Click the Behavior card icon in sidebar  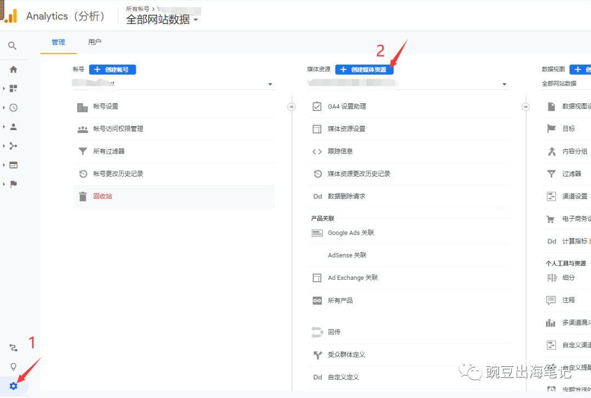point(14,165)
